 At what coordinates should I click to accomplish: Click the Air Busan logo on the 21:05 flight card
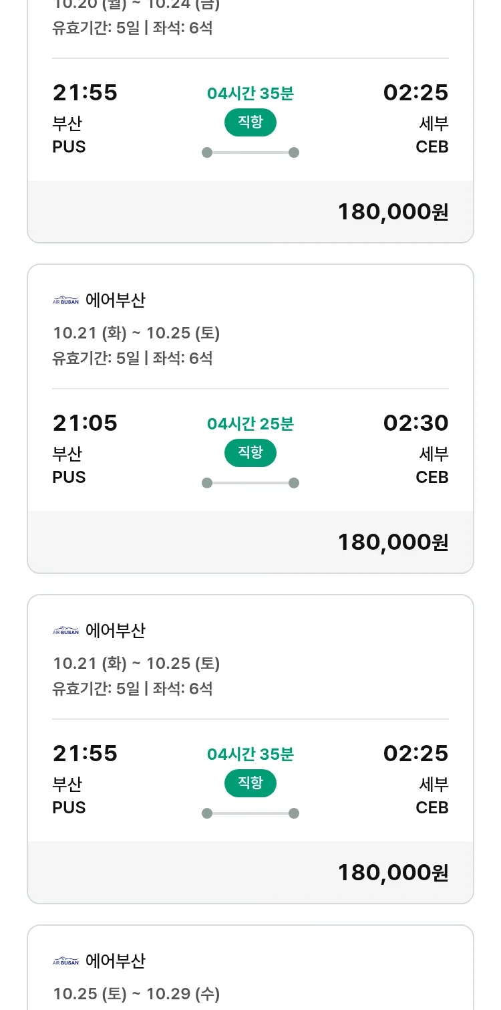pos(65,300)
